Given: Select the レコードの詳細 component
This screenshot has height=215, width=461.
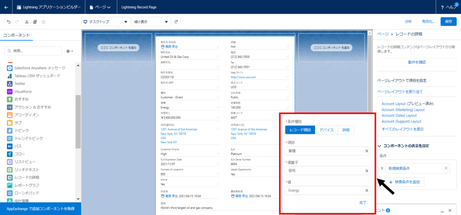Looking at the screenshot, I should 23,178.
